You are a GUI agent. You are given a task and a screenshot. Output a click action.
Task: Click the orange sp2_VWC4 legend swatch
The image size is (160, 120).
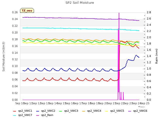tap(84, 111)
